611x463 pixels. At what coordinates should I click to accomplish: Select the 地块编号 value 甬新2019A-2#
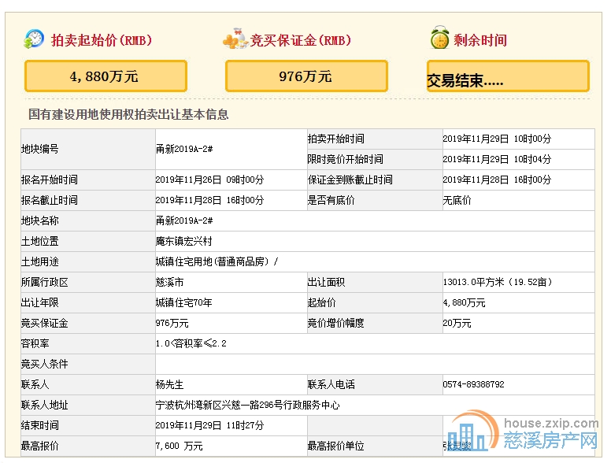[x=185, y=149]
